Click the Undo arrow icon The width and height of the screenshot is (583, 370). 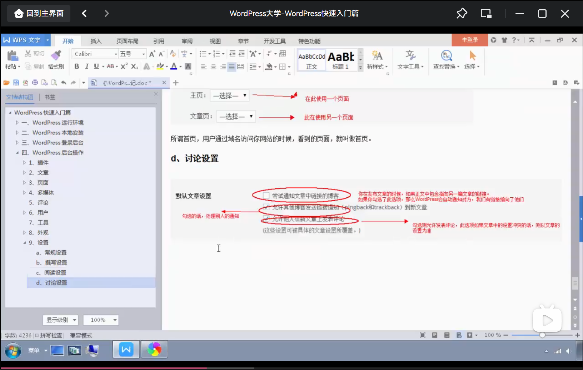click(x=64, y=83)
